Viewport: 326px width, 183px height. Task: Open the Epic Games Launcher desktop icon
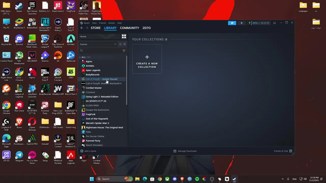pyautogui.click(x=32, y=8)
